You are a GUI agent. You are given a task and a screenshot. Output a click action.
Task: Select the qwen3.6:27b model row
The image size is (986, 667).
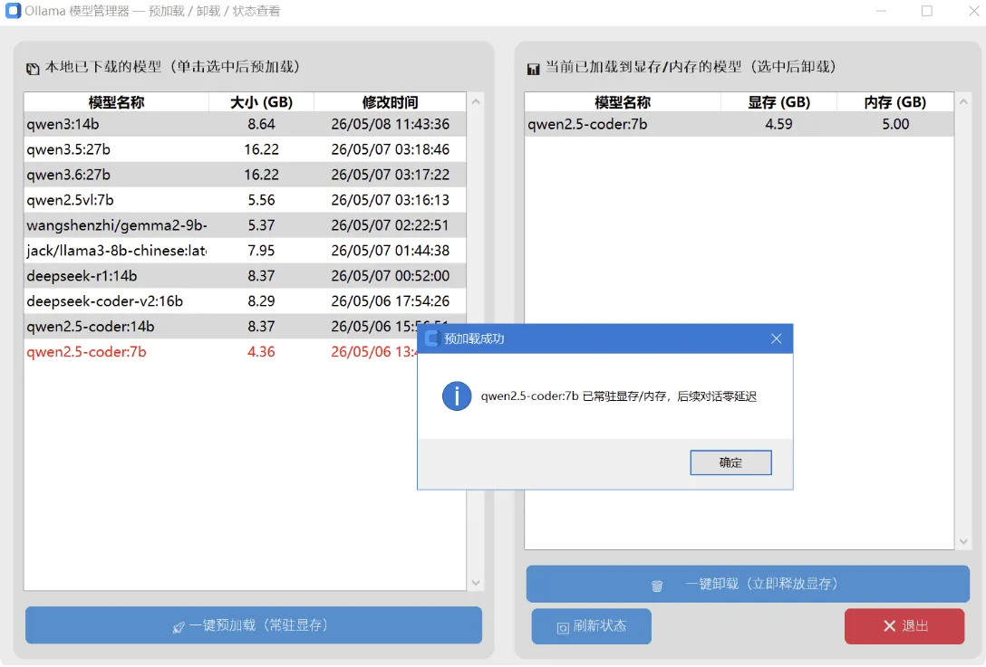tap(246, 175)
